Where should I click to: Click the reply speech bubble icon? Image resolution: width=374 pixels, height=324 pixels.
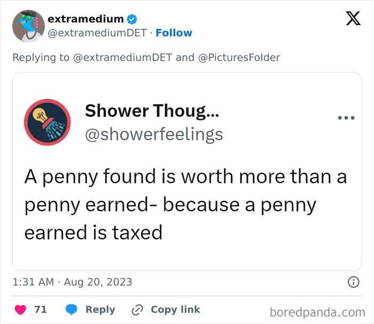tap(73, 310)
